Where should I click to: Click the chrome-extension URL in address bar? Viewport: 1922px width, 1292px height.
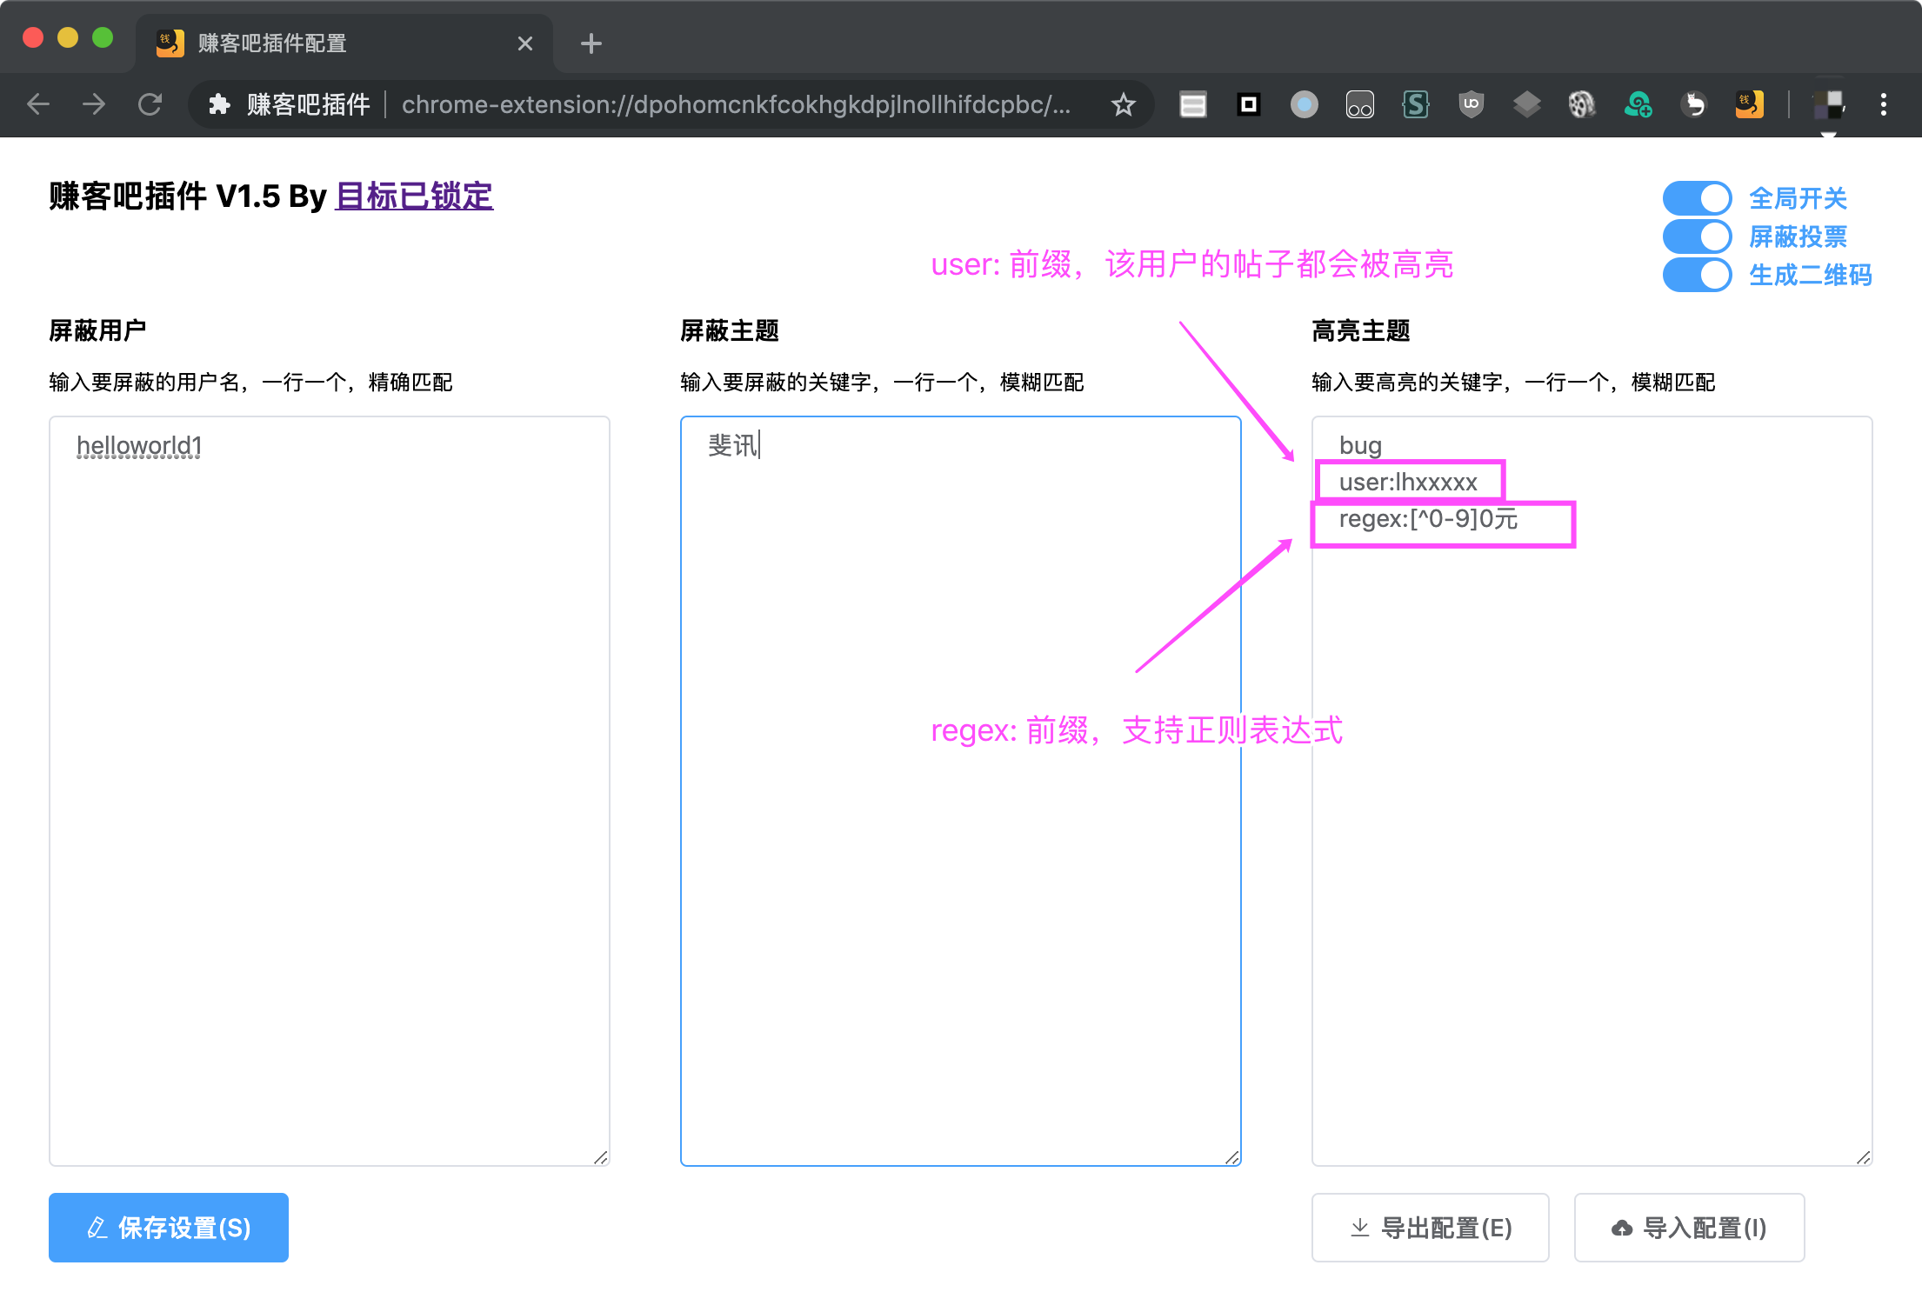pos(736,104)
